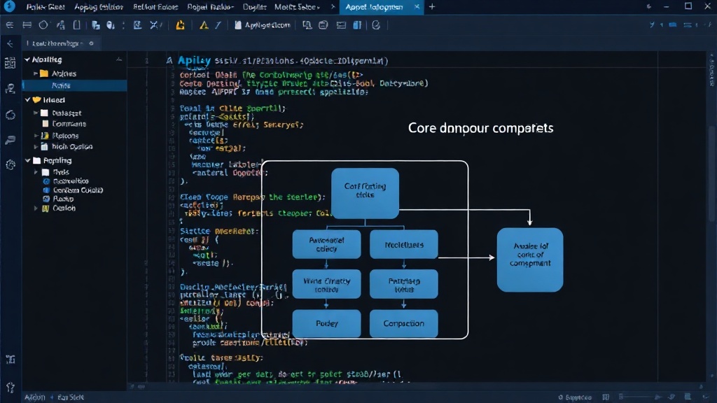Click the chevron after the menu bar items
Image resolution: width=717 pixels, height=403 pixels.
[333, 7]
